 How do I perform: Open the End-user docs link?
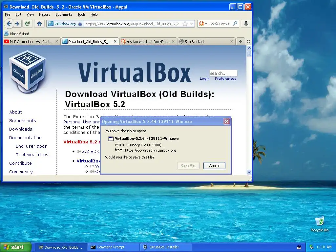pos(31,146)
